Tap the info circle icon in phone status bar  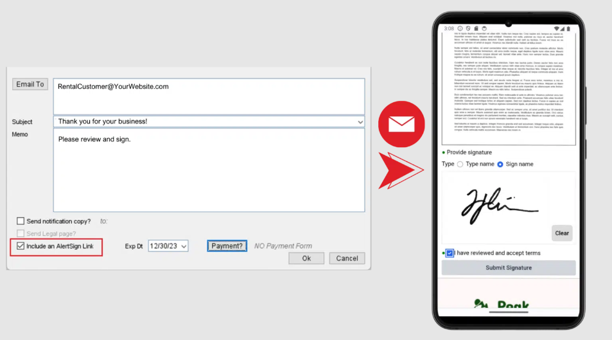pos(460,28)
